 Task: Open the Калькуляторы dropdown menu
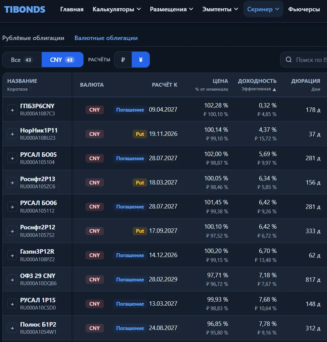pyautogui.click(x=117, y=9)
